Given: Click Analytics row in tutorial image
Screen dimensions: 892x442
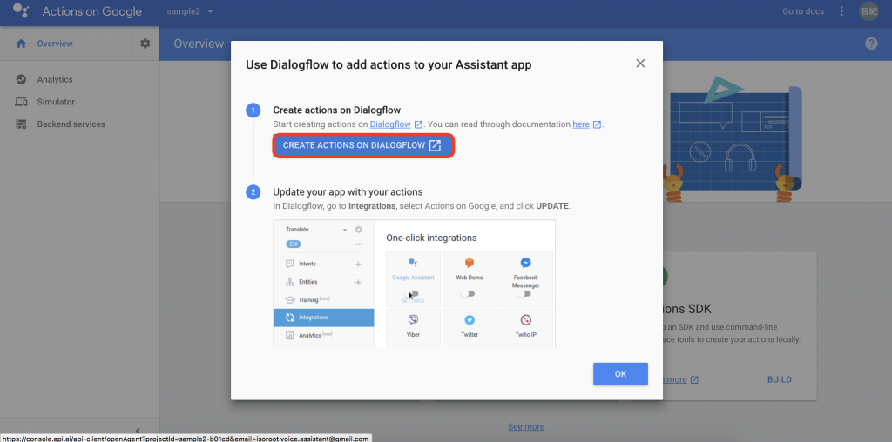Looking at the screenshot, I should (324, 335).
